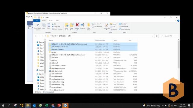
Task: Select the caches folder
Action: point(93,52)
